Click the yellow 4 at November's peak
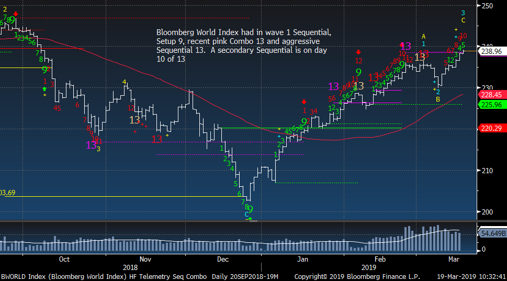The width and height of the screenshot is (507, 281). click(x=124, y=83)
